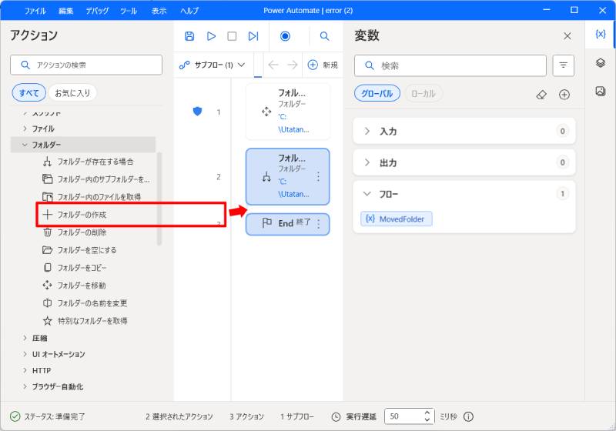
Task: Open the variable filter button
Action: (x=564, y=65)
